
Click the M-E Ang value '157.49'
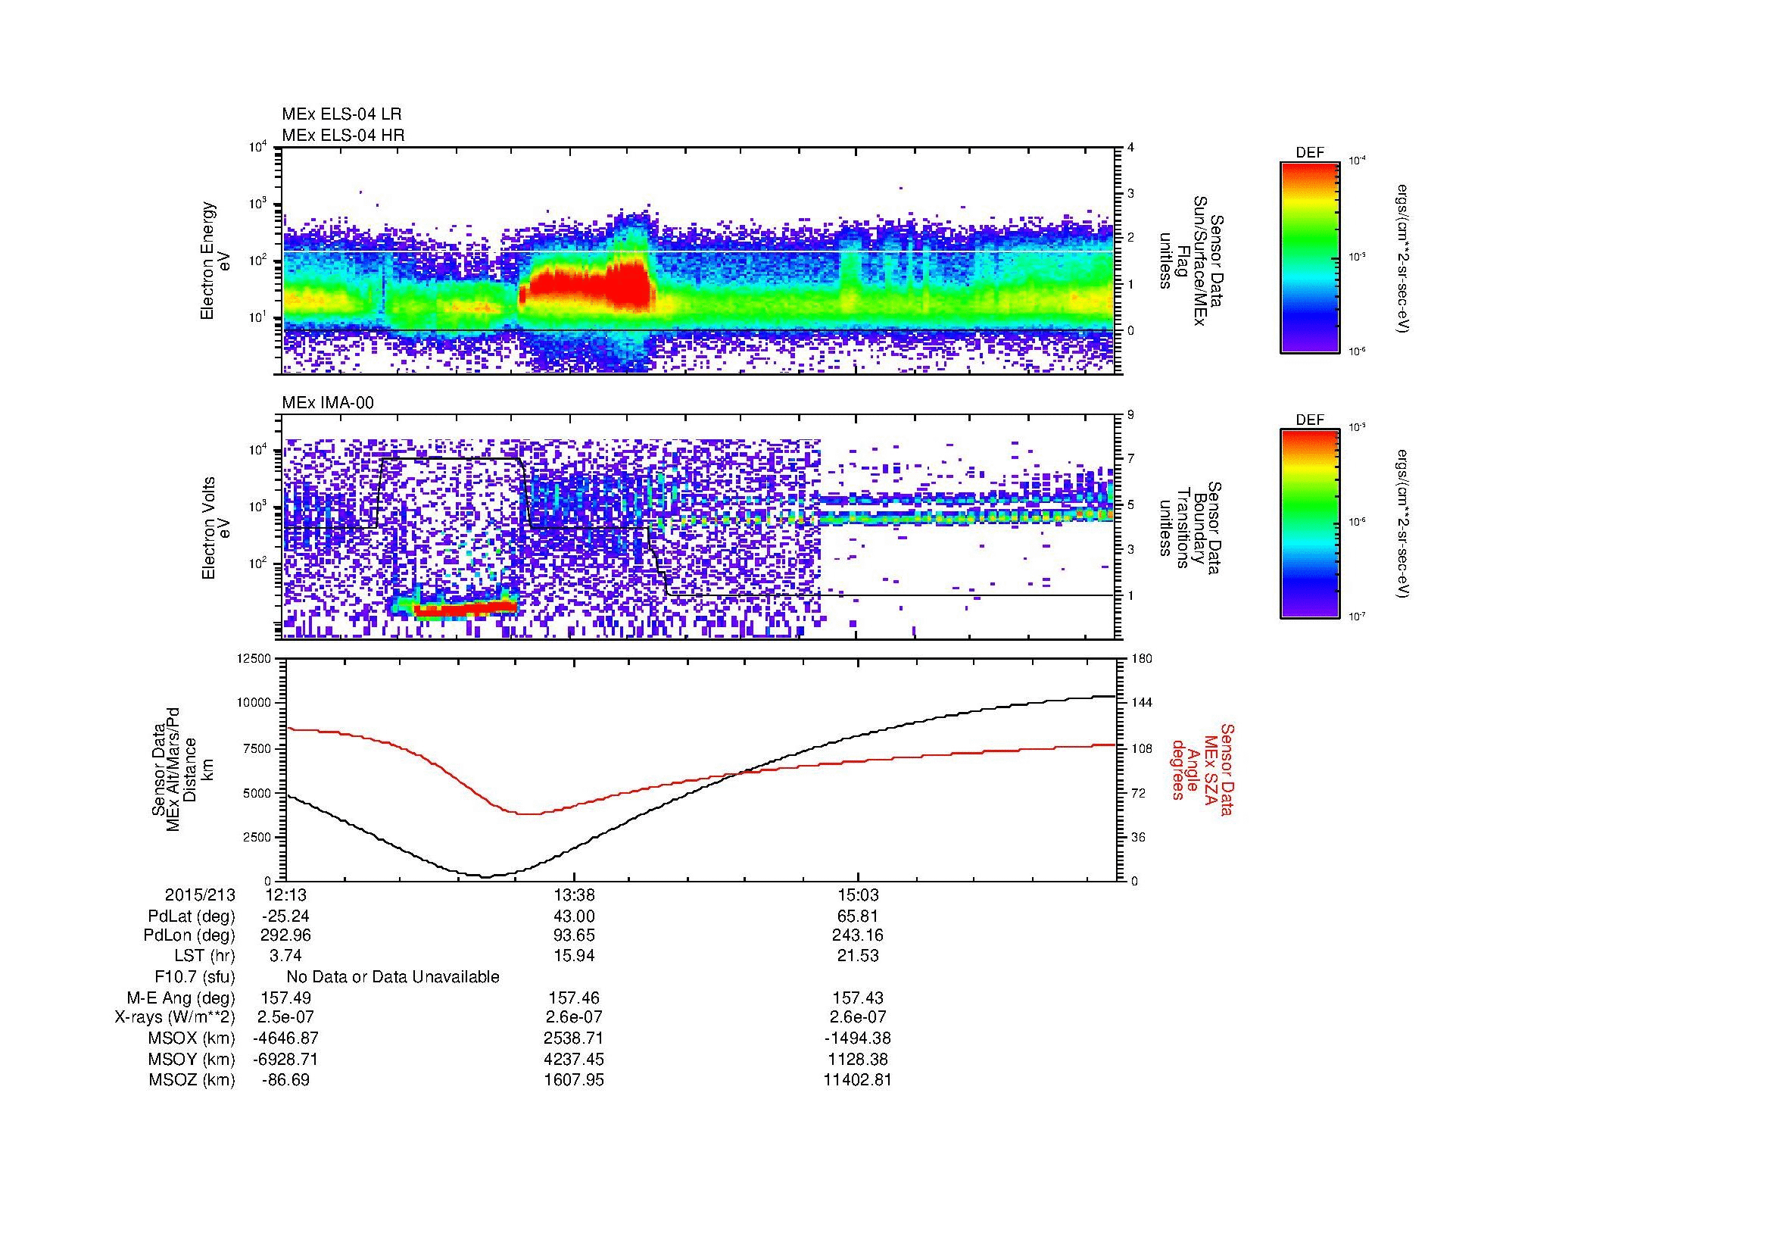coord(286,998)
